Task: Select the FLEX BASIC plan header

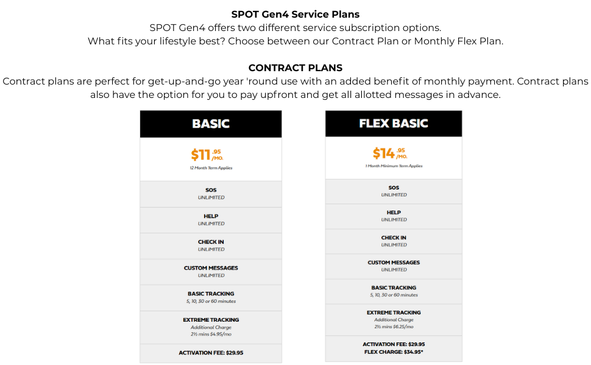Action: pos(394,123)
